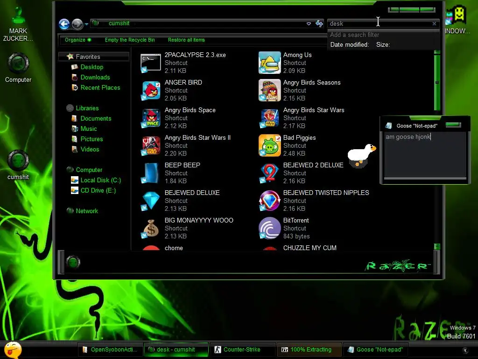Open the Organize menu

coord(78,40)
